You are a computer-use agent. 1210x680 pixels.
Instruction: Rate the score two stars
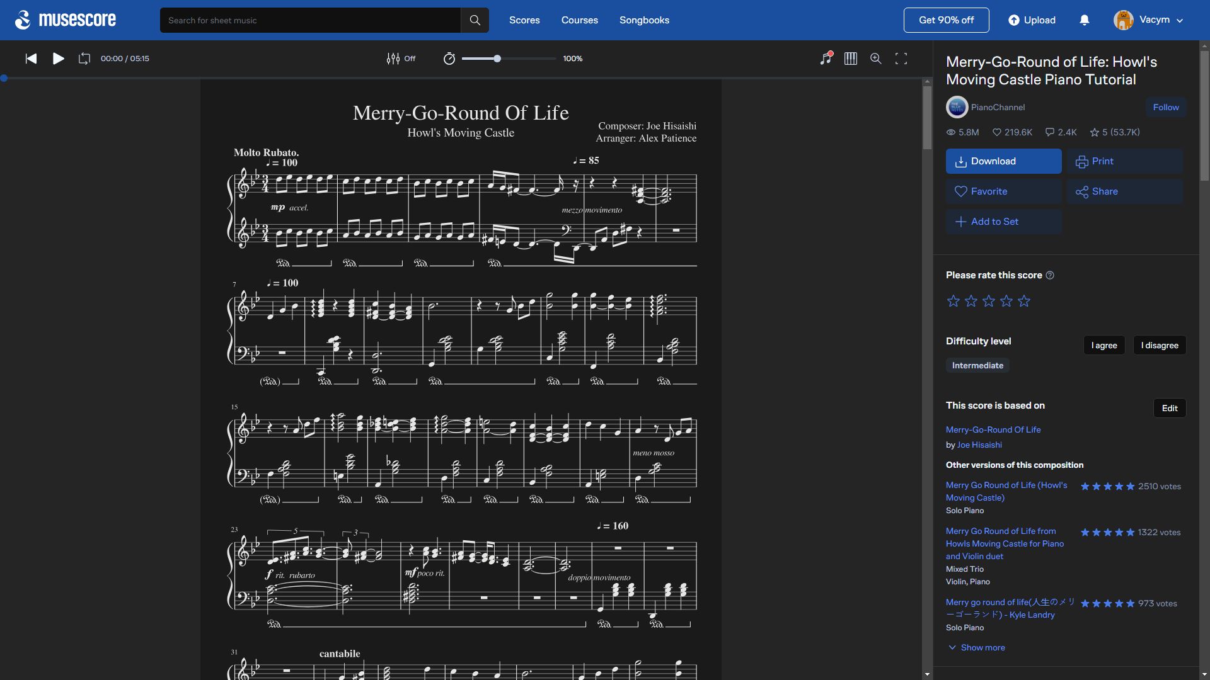(971, 301)
